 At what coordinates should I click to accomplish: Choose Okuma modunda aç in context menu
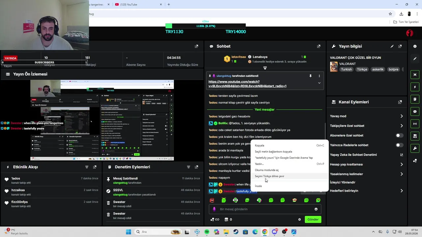289,170
